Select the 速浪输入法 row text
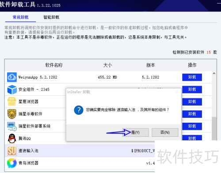 pyautogui.click(x=28, y=151)
